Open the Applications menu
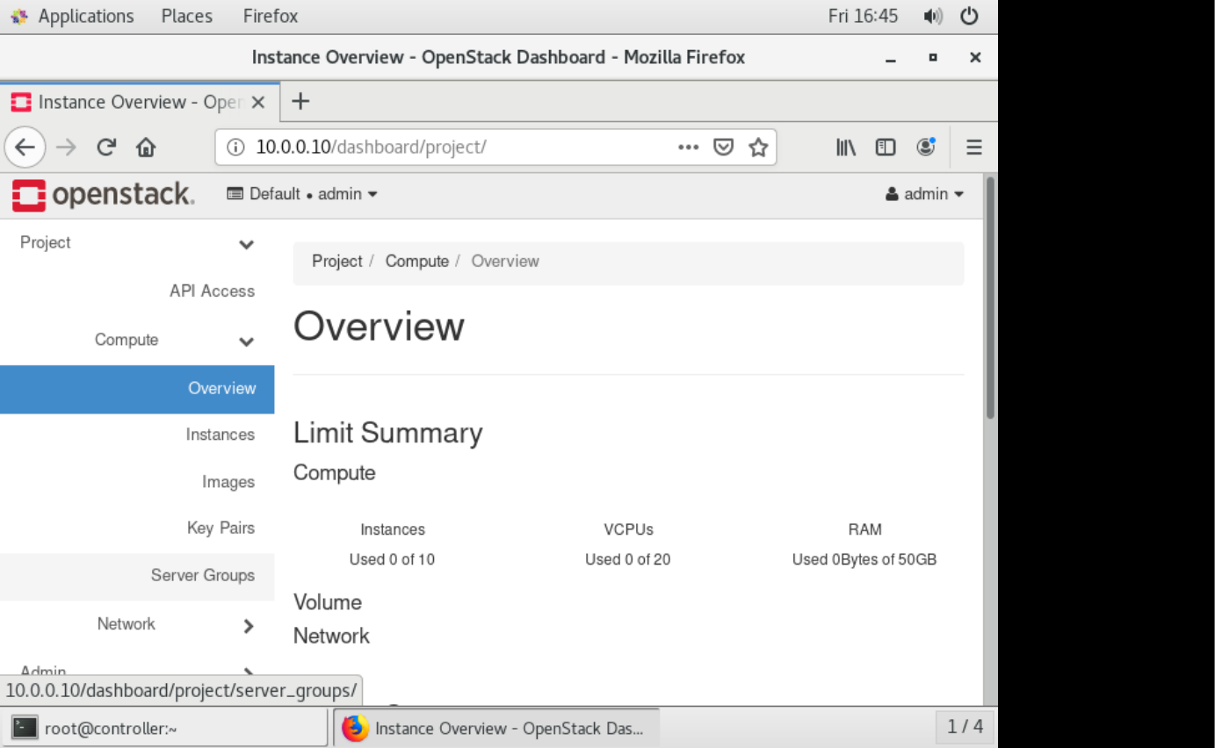1215x748 pixels. (x=86, y=15)
